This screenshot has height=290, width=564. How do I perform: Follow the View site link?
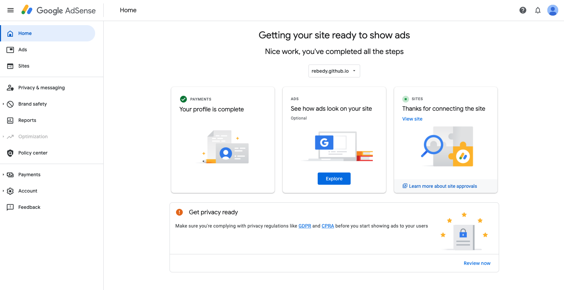point(412,119)
